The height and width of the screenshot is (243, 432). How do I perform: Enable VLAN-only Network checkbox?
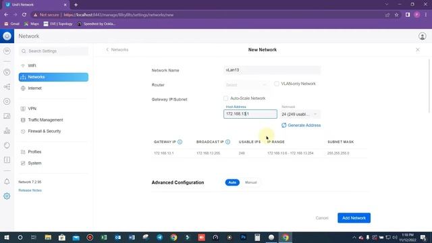tap(277, 84)
